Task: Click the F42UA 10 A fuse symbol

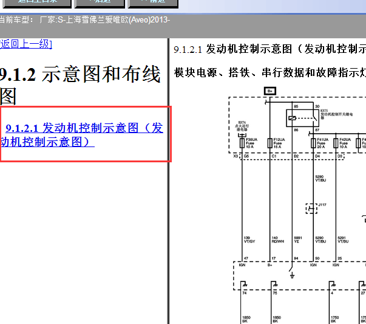Action: tap(336, 143)
